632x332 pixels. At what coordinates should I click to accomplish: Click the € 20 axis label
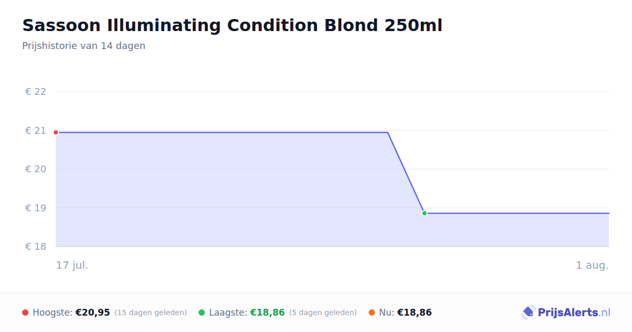(36, 169)
